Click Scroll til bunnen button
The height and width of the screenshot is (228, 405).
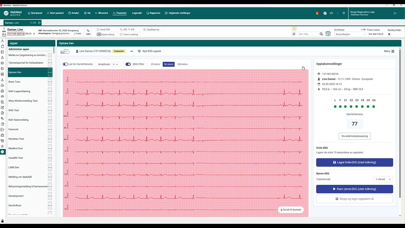[x=291, y=210]
